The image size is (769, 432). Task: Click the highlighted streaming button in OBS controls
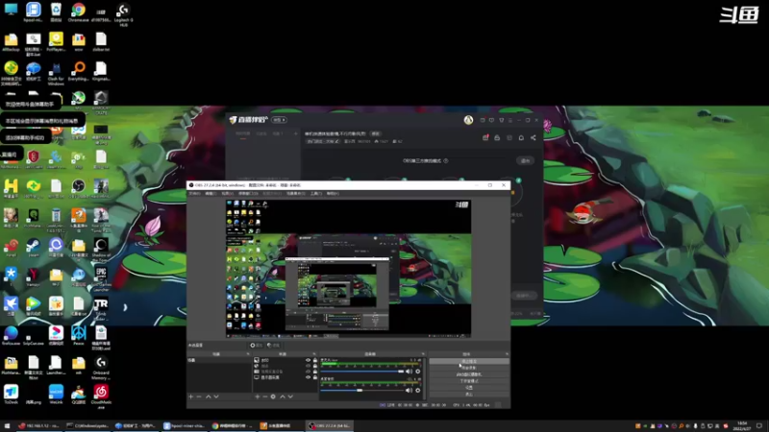tap(469, 361)
